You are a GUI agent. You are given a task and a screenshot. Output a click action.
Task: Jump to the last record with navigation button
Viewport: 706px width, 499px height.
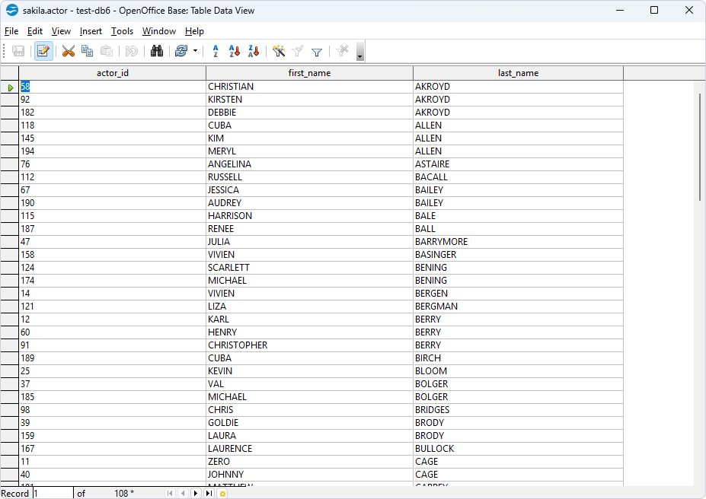pos(209,493)
